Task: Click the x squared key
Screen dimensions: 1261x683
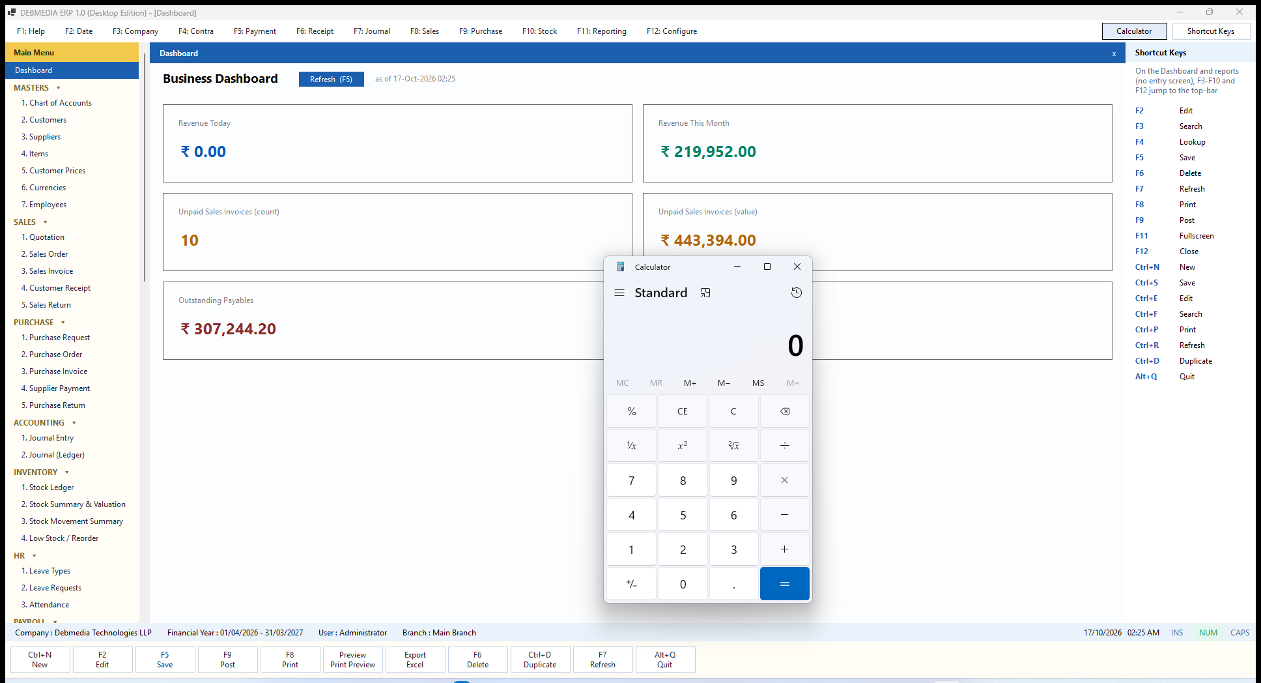Action: click(683, 446)
